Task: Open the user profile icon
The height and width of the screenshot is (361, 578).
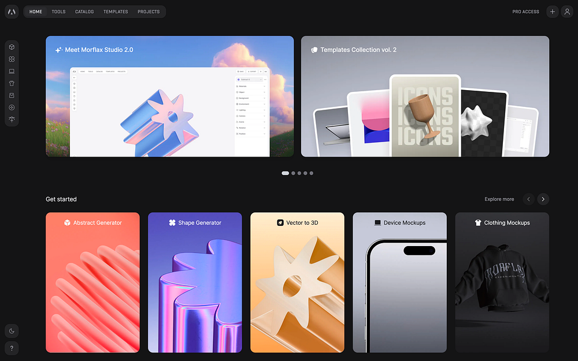Action: tap(567, 12)
